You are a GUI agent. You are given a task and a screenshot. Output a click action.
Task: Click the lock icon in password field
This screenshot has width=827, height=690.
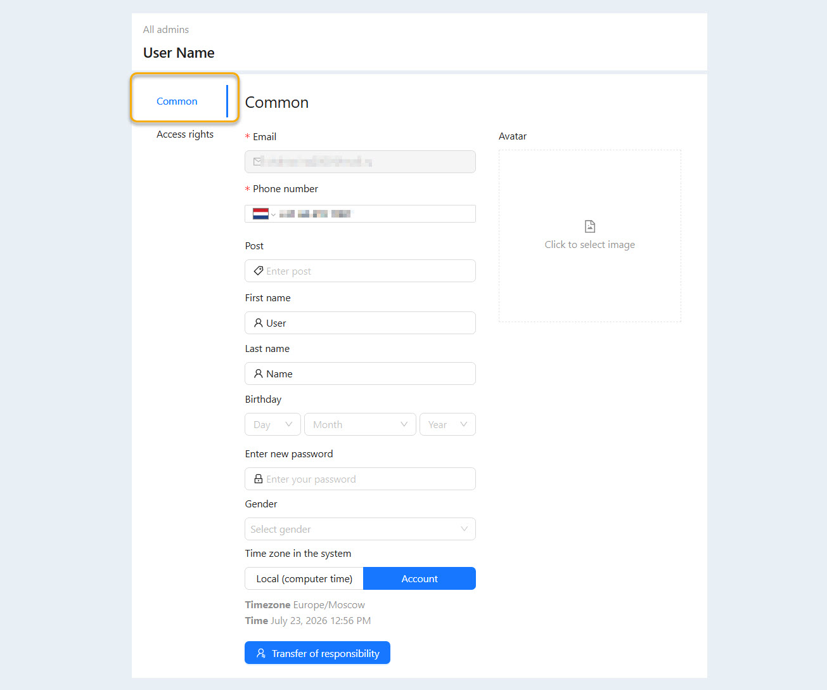point(259,479)
